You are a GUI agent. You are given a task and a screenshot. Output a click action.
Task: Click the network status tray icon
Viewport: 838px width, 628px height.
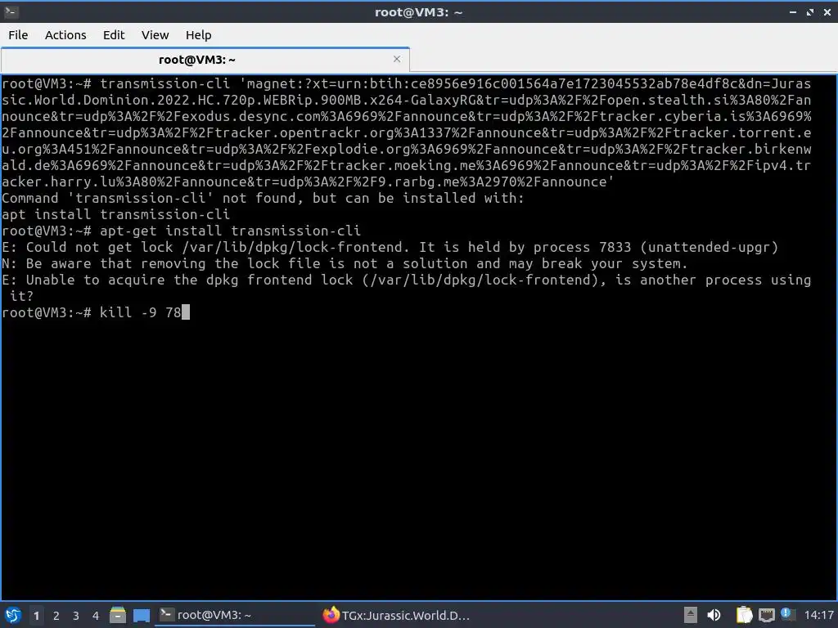pyautogui.click(x=766, y=615)
